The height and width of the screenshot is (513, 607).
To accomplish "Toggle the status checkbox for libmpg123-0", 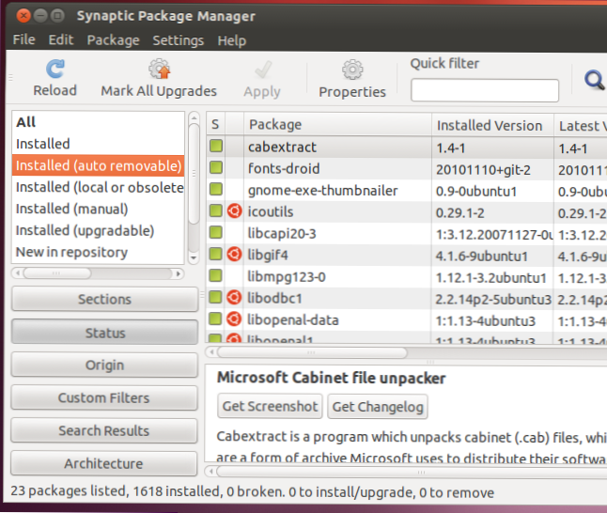I will click(x=216, y=276).
